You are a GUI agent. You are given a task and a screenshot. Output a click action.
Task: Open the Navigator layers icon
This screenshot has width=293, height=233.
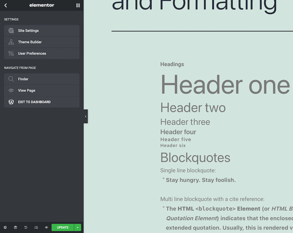[16, 227]
